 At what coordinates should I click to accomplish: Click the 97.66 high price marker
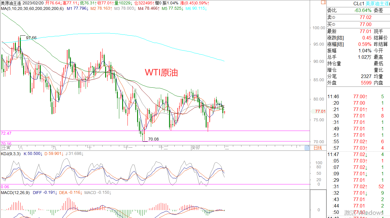[x=31, y=38]
